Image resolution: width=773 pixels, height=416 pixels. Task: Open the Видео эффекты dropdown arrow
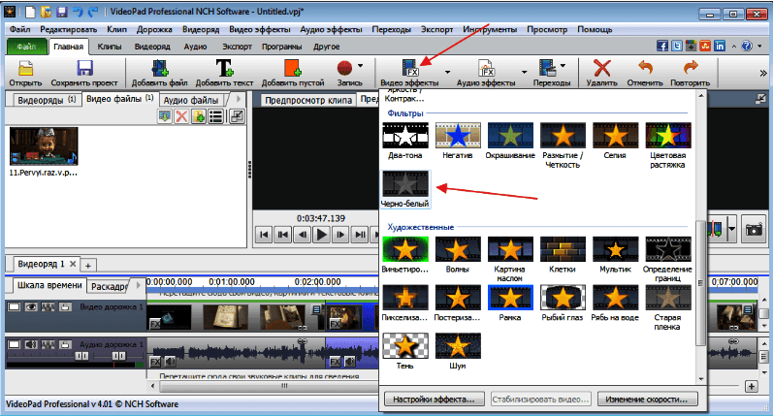pyautogui.click(x=447, y=72)
